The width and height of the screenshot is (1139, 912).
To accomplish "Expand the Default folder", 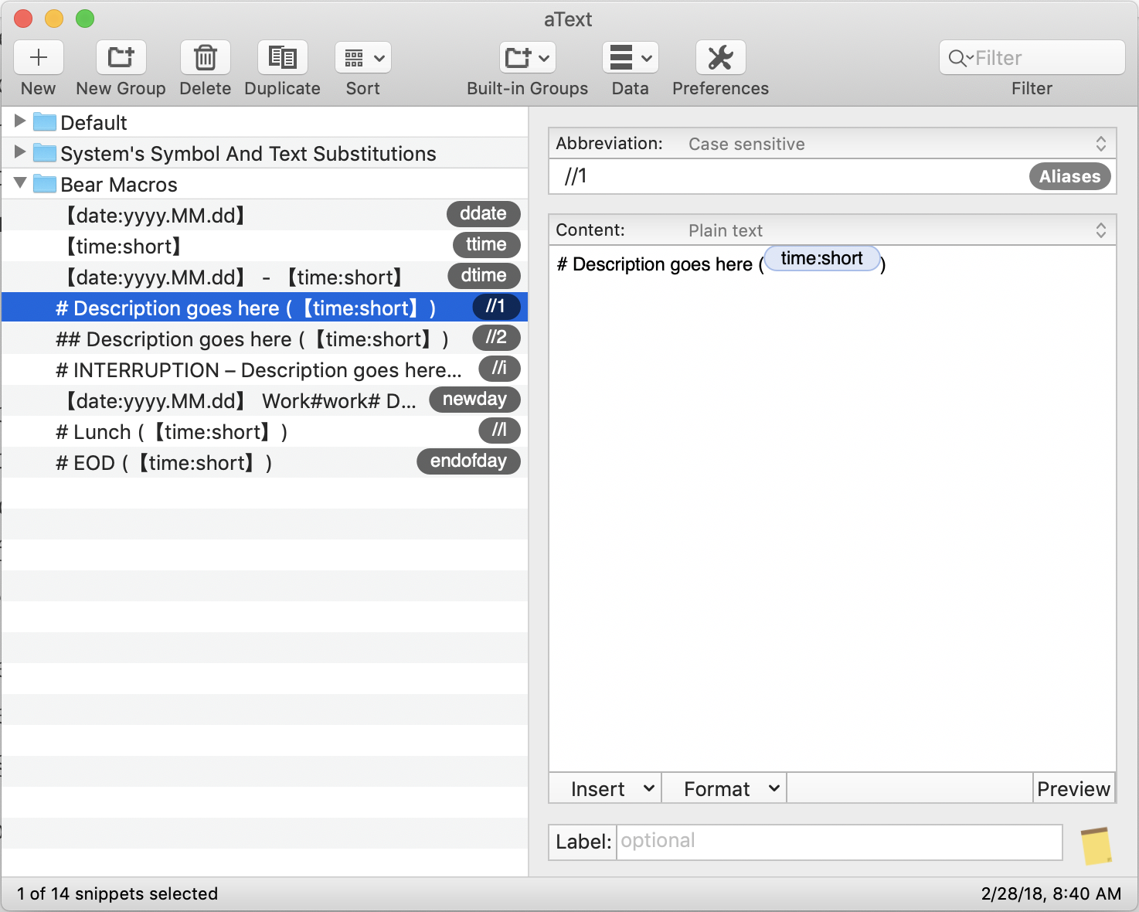I will [19, 121].
